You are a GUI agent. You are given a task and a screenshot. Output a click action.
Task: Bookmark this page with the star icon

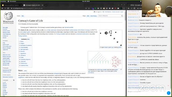click(89, 8)
